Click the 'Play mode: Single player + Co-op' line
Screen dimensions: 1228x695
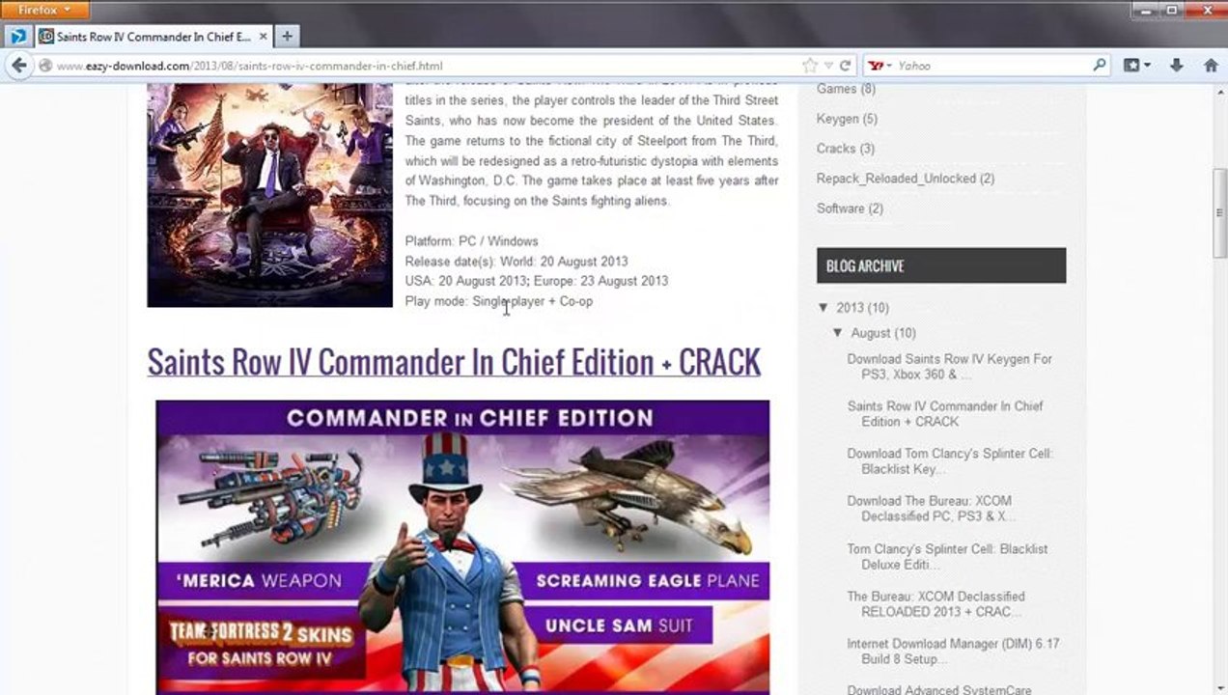click(x=498, y=301)
